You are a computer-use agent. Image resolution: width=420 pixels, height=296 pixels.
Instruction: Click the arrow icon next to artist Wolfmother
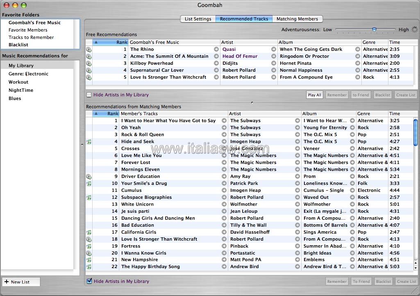pos(297,204)
